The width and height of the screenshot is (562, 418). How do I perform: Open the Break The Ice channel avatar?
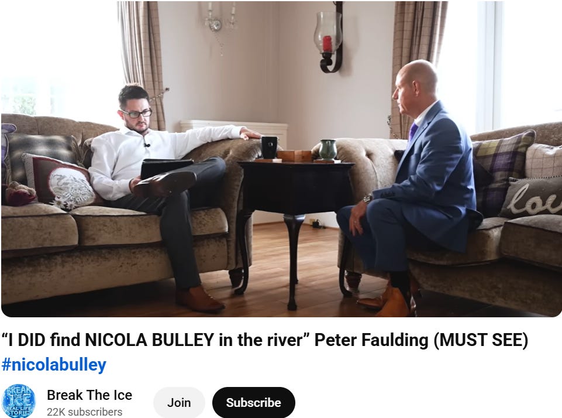tap(19, 401)
